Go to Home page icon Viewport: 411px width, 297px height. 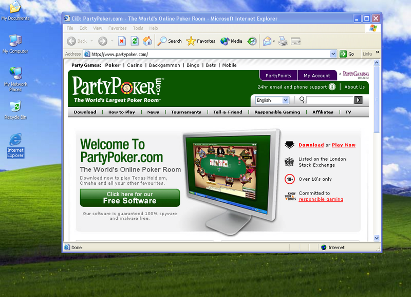tap(147, 41)
